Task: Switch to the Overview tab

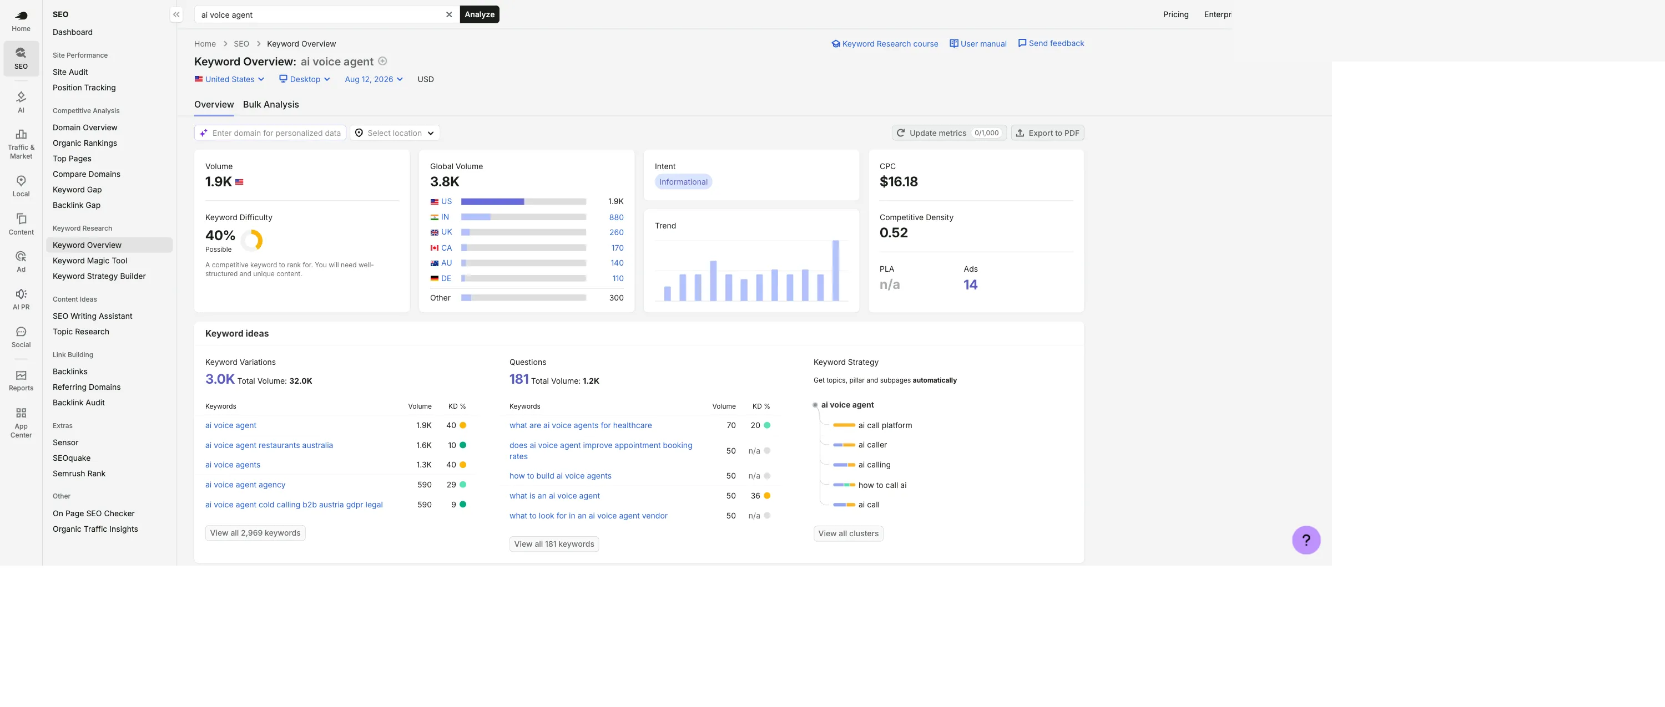Action: pyautogui.click(x=213, y=105)
